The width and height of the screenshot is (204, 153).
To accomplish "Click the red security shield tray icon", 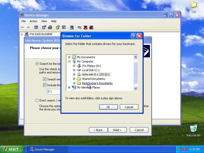I will click(x=185, y=149).
